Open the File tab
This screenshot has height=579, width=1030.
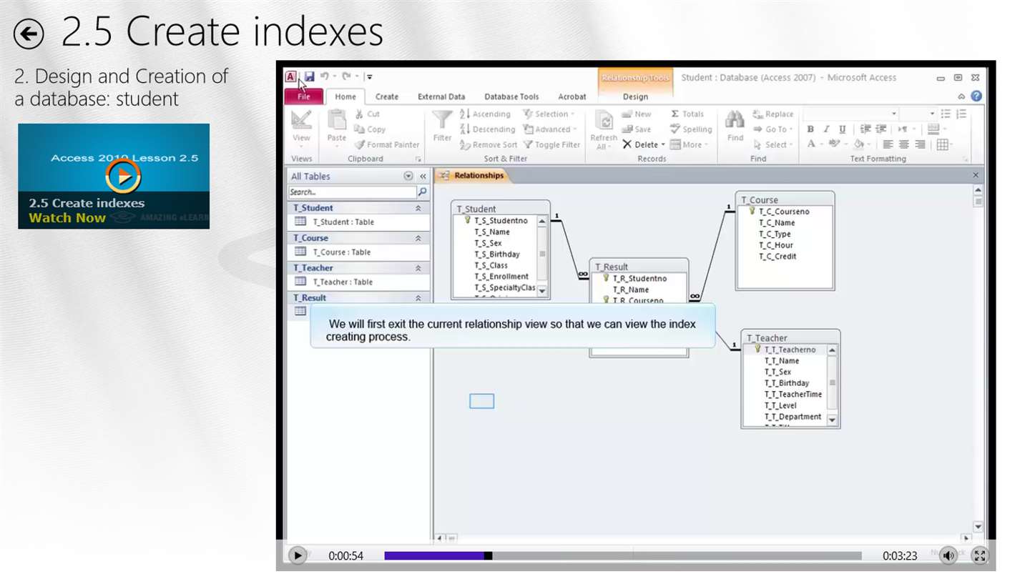pos(304,96)
